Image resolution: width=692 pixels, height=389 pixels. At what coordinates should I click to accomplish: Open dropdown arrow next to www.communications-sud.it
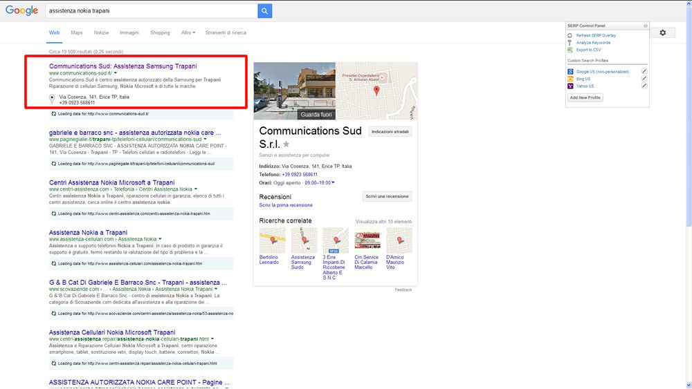coord(116,73)
